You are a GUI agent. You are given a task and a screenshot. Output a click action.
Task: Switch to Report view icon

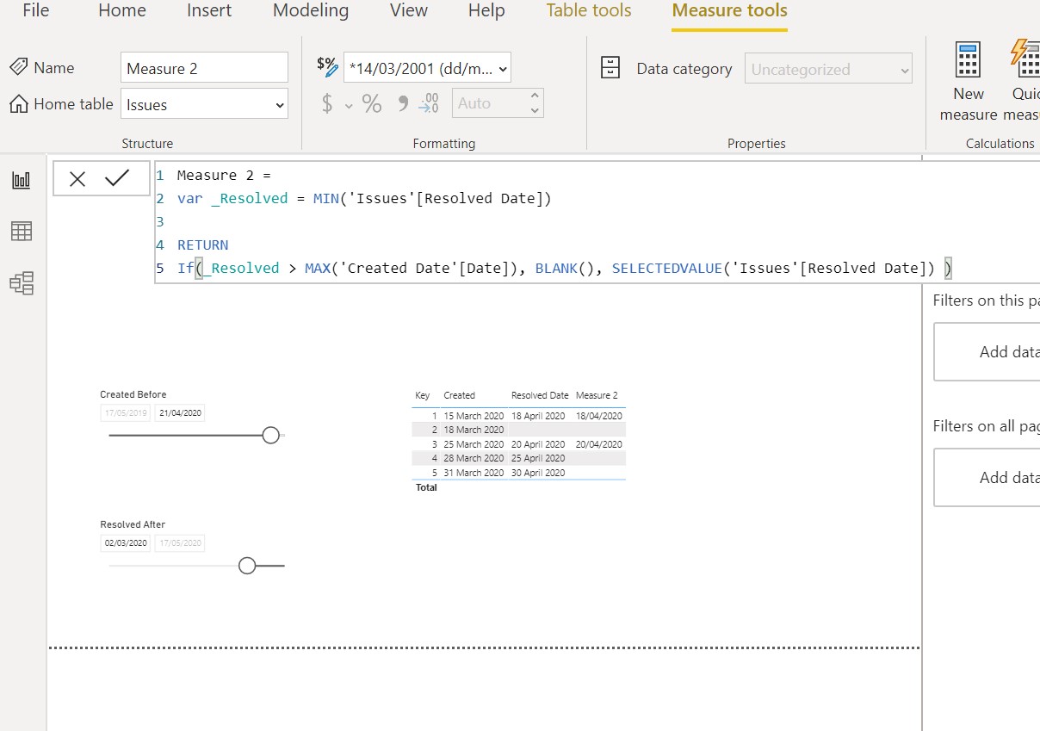[x=22, y=180]
